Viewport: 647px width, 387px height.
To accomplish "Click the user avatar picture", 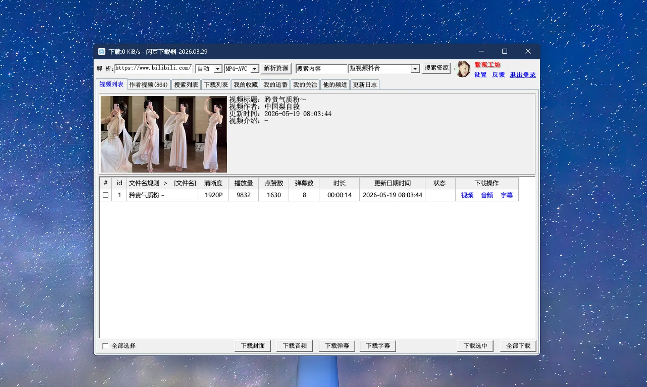I will coord(463,69).
